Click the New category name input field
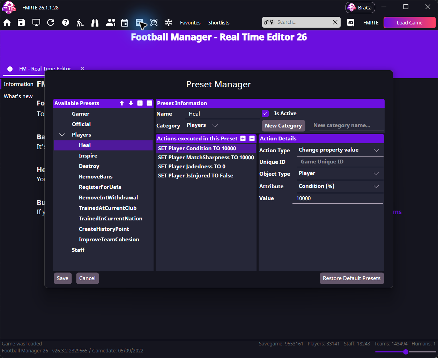This screenshot has height=358, width=438. tap(346, 125)
